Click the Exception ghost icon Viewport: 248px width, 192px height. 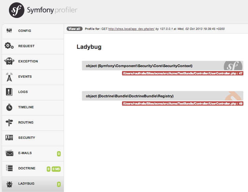pyautogui.click(x=9, y=61)
